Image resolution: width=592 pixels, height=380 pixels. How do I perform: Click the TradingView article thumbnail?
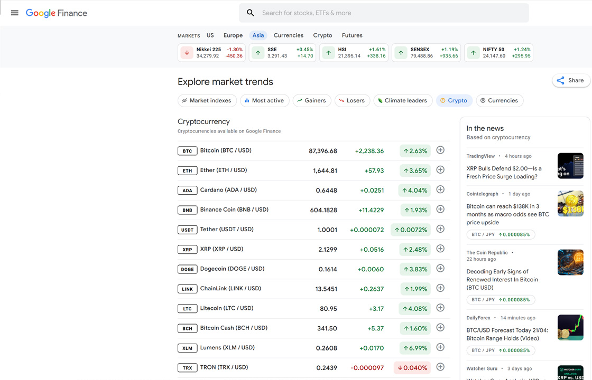click(570, 166)
